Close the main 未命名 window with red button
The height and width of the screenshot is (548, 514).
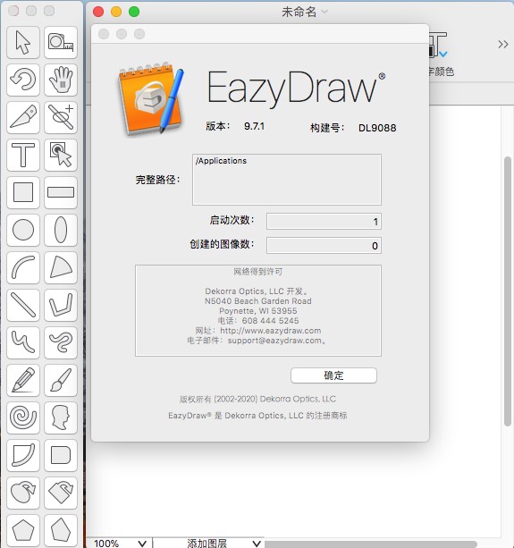98,12
